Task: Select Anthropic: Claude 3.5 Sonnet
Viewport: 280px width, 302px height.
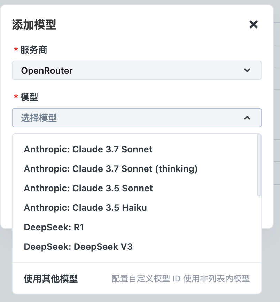Action: (88, 188)
